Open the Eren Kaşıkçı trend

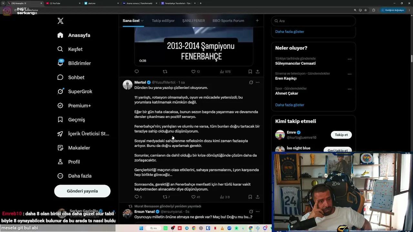(x=286, y=78)
